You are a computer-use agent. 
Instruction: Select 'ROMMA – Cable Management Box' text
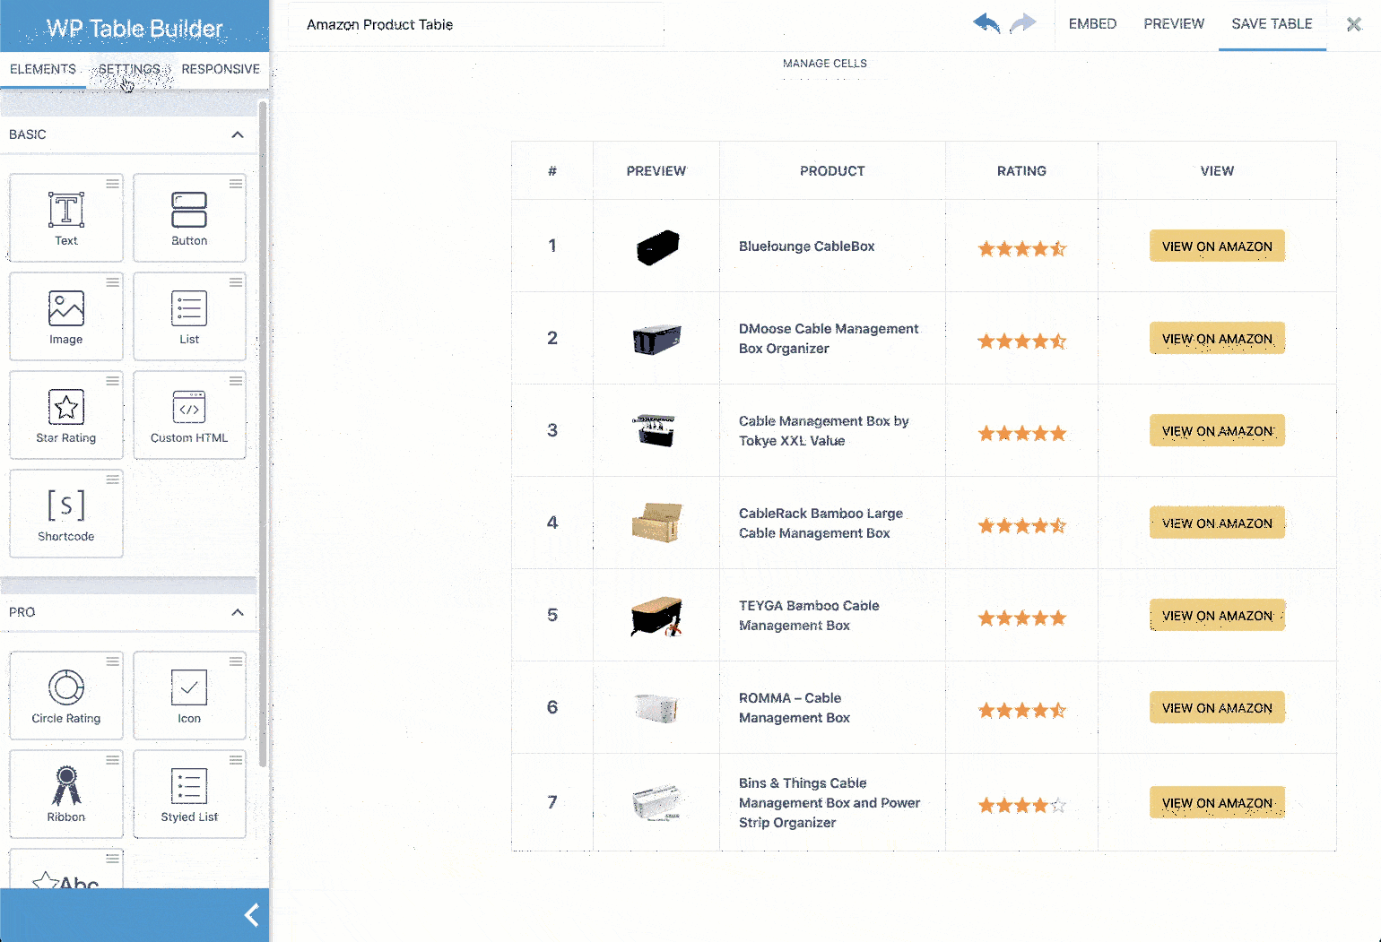click(795, 708)
